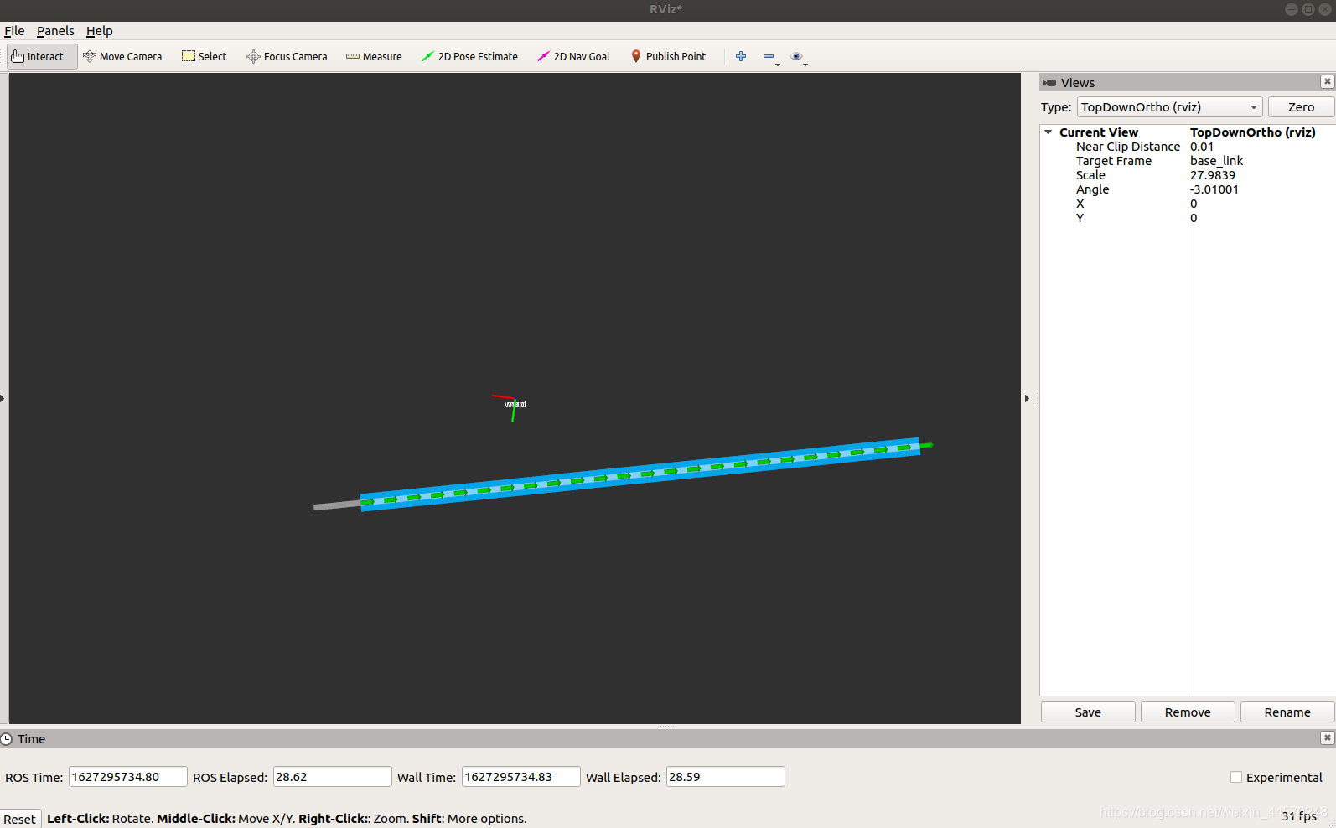1336x828 pixels.
Task: Select the Publish Point tool
Action: pyautogui.click(x=668, y=56)
